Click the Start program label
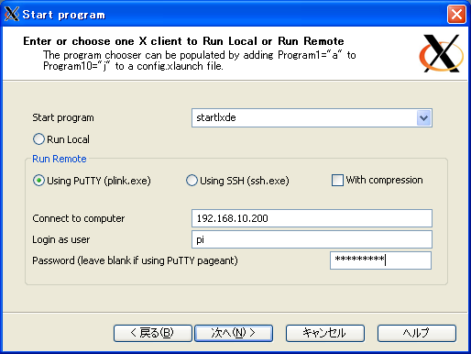 click(x=63, y=117)
